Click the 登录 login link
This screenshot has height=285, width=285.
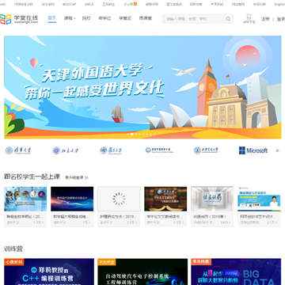[281, 19]
